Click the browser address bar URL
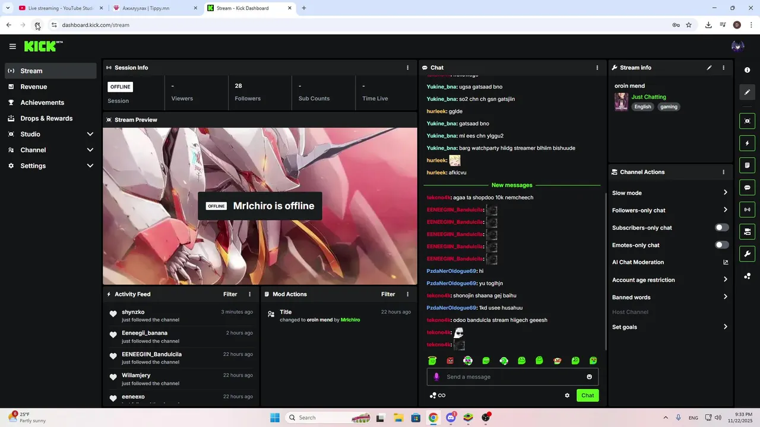Viewport: 760px width, 427px height. pos(96,25)
